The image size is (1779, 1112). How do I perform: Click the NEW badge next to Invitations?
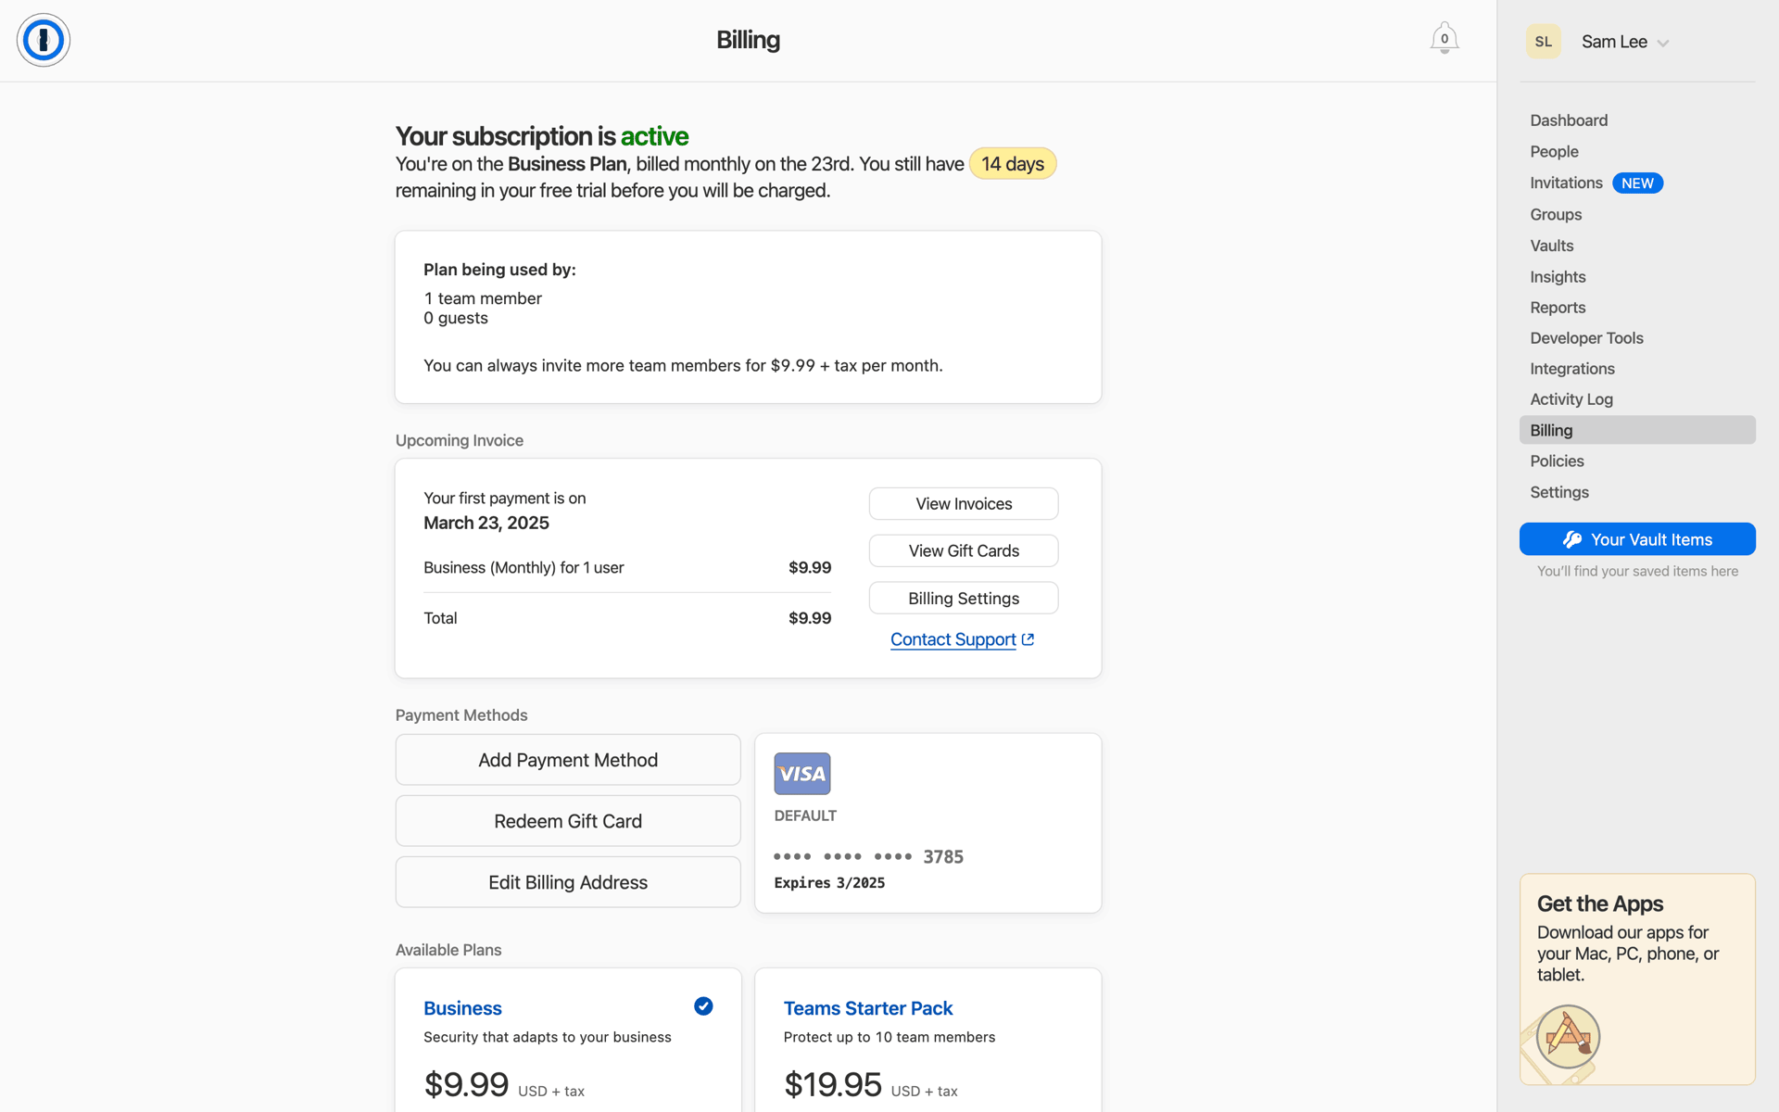(1637, 183)
